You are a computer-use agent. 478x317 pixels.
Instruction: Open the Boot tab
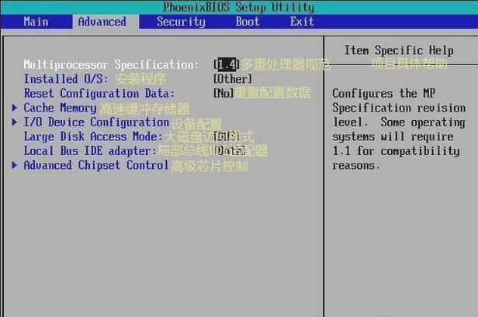[248, 22]
